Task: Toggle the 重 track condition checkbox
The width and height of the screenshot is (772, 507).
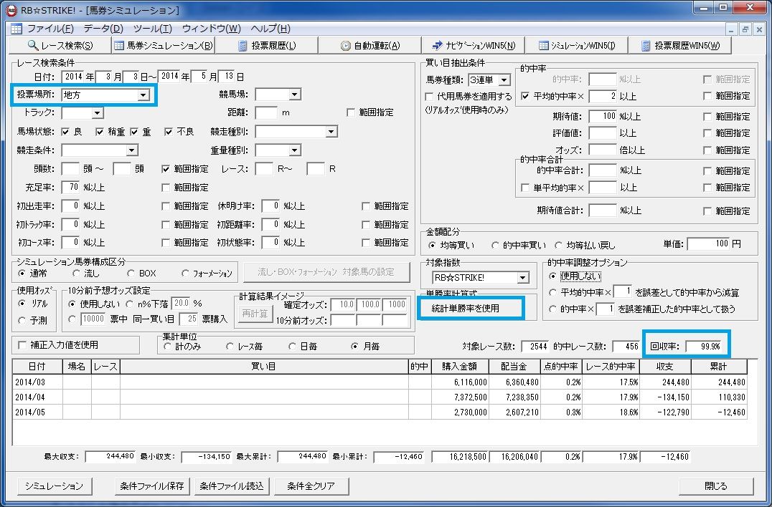Action: (134, 132)
